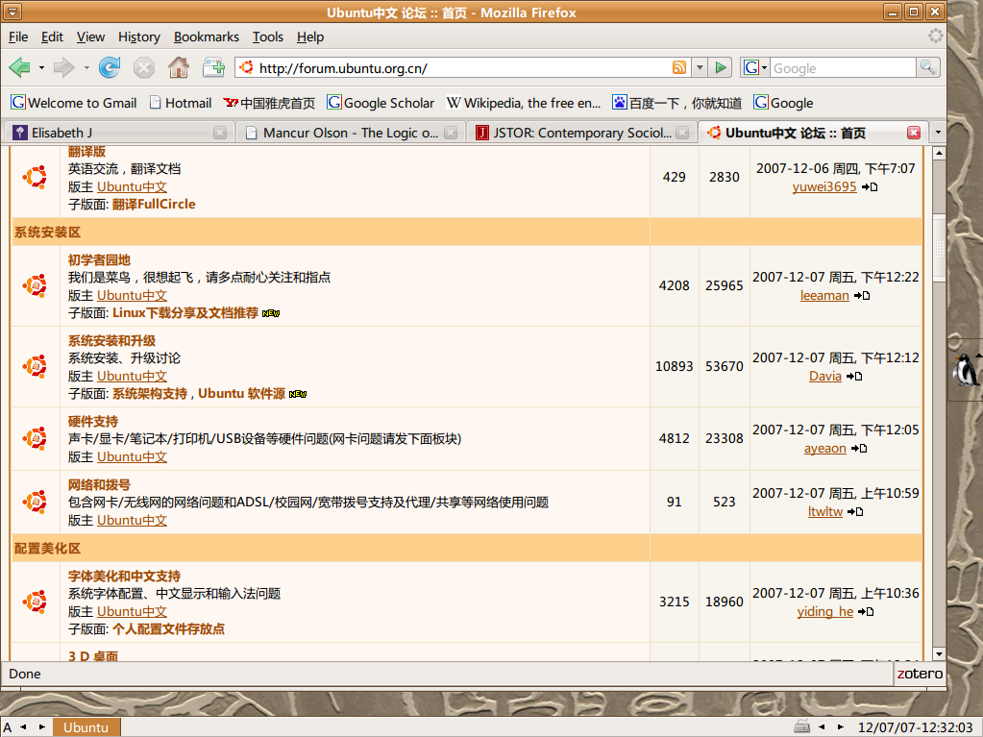Click the zotero status bar button

(x=919, y=674)
